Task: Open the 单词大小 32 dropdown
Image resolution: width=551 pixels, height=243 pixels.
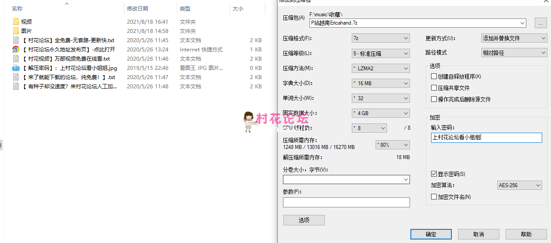Action: tap(381, 98)
